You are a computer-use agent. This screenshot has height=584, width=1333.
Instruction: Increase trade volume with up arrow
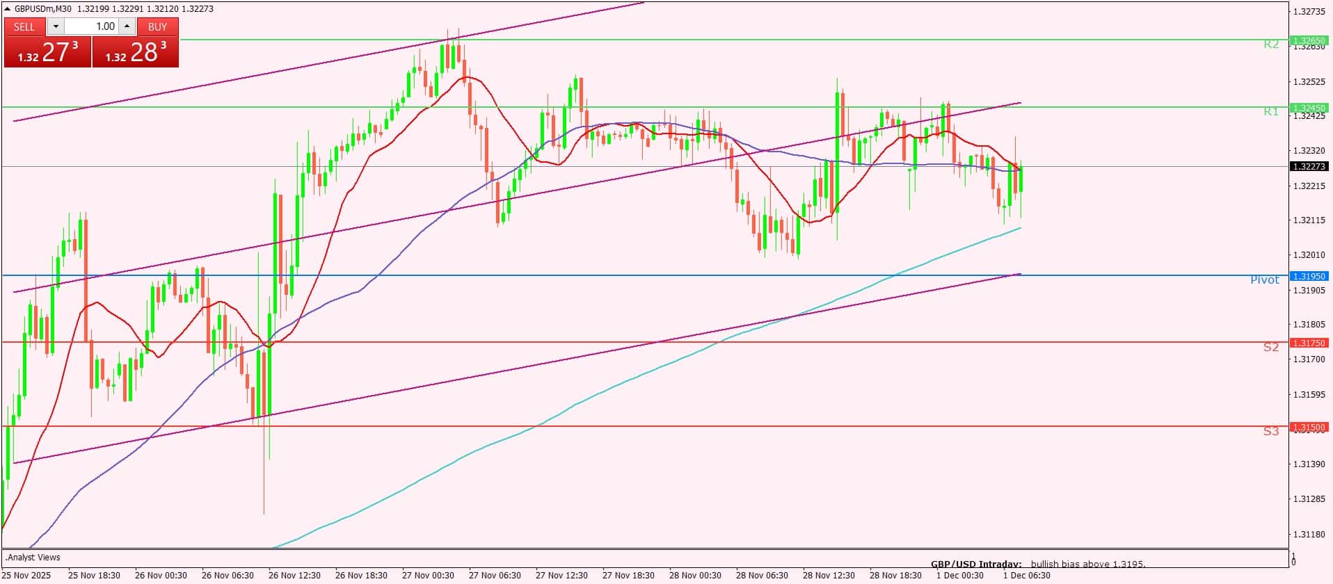(x=127, y=26)
